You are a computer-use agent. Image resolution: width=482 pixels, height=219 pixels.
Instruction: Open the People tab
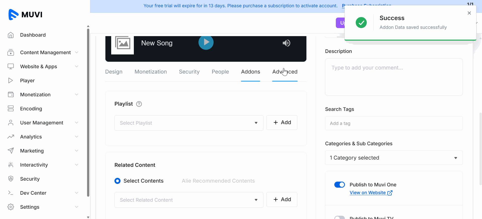(x=220, y=72)
